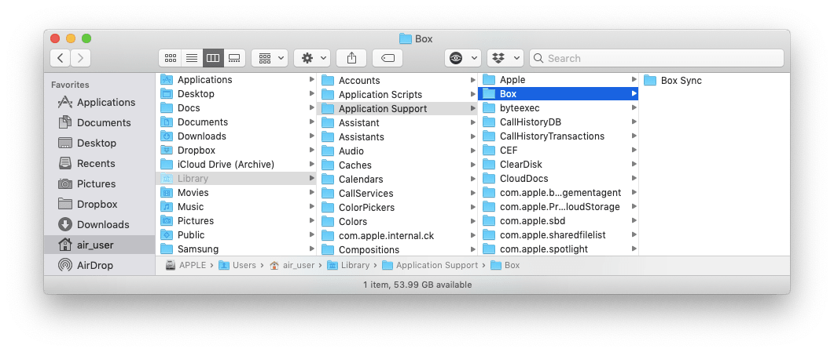
Task: Select the Samsung folder
Action: (x=236, y=249)
